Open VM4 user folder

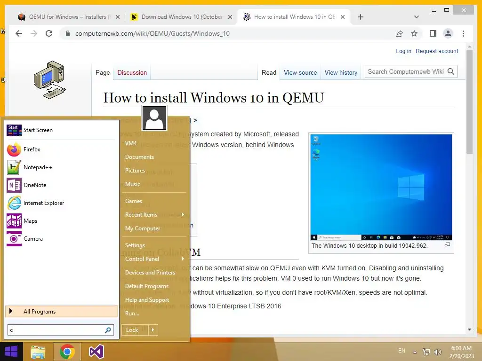tap(131, 143)
